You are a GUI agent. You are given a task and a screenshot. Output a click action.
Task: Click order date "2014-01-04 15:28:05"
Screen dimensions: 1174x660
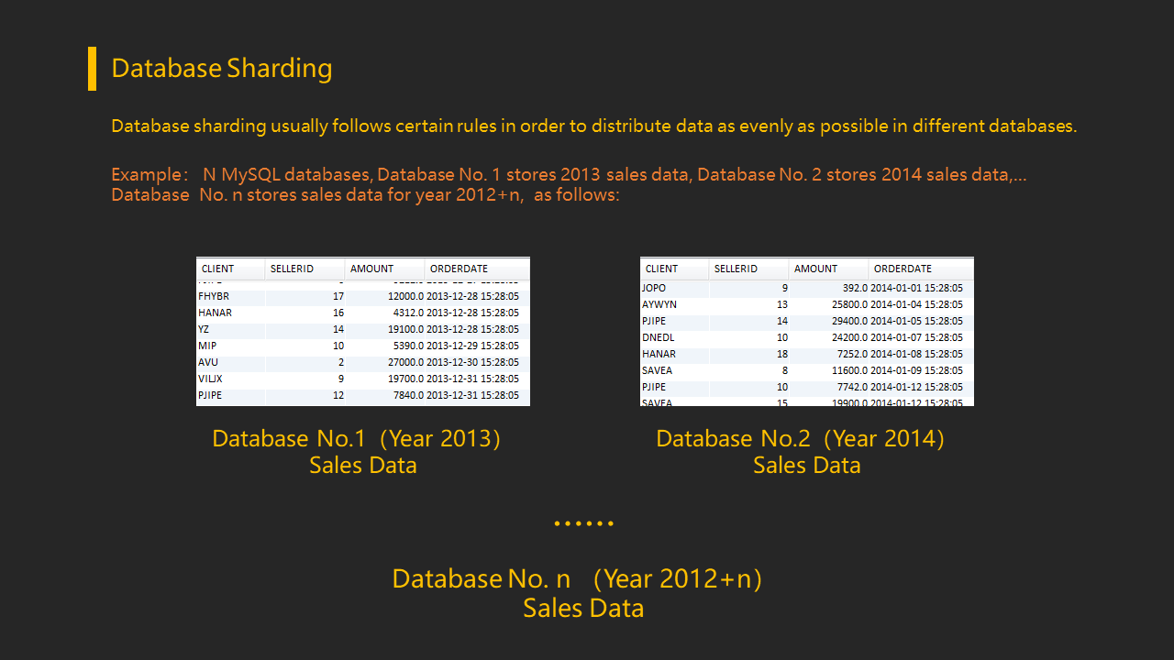click(x=916, y=304)
